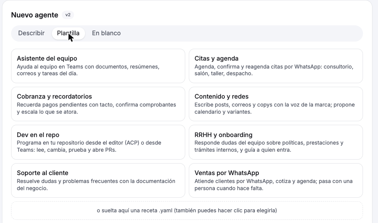Open the En blanco tab
This screenshot has height=223, width=378.
tap(106, 33)
